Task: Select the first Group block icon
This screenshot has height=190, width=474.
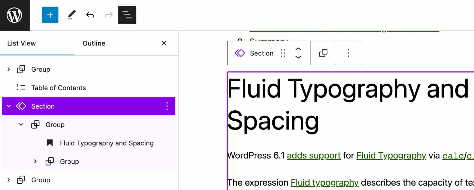Action: pos(21,69)
